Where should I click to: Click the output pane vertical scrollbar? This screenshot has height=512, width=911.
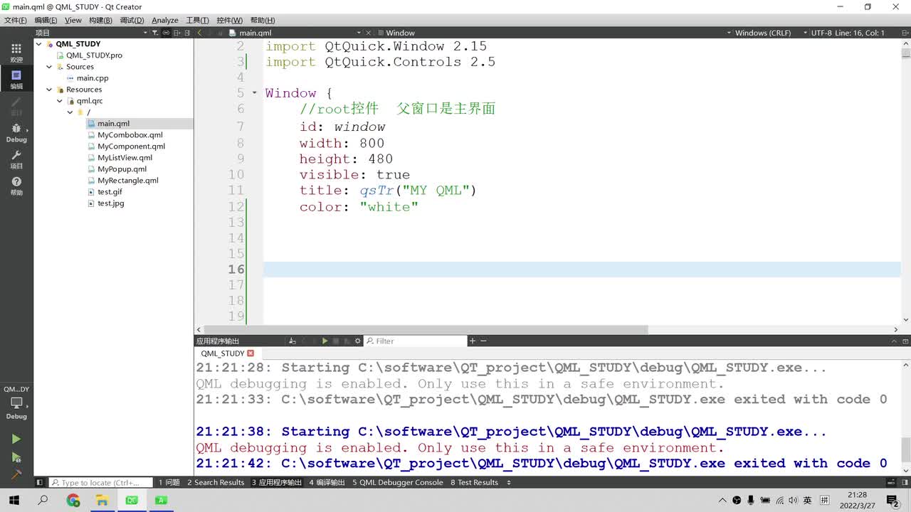[905, 449]
